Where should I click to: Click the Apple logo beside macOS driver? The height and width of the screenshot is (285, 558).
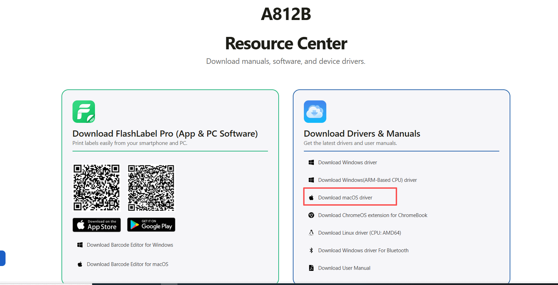coord(311,198)
